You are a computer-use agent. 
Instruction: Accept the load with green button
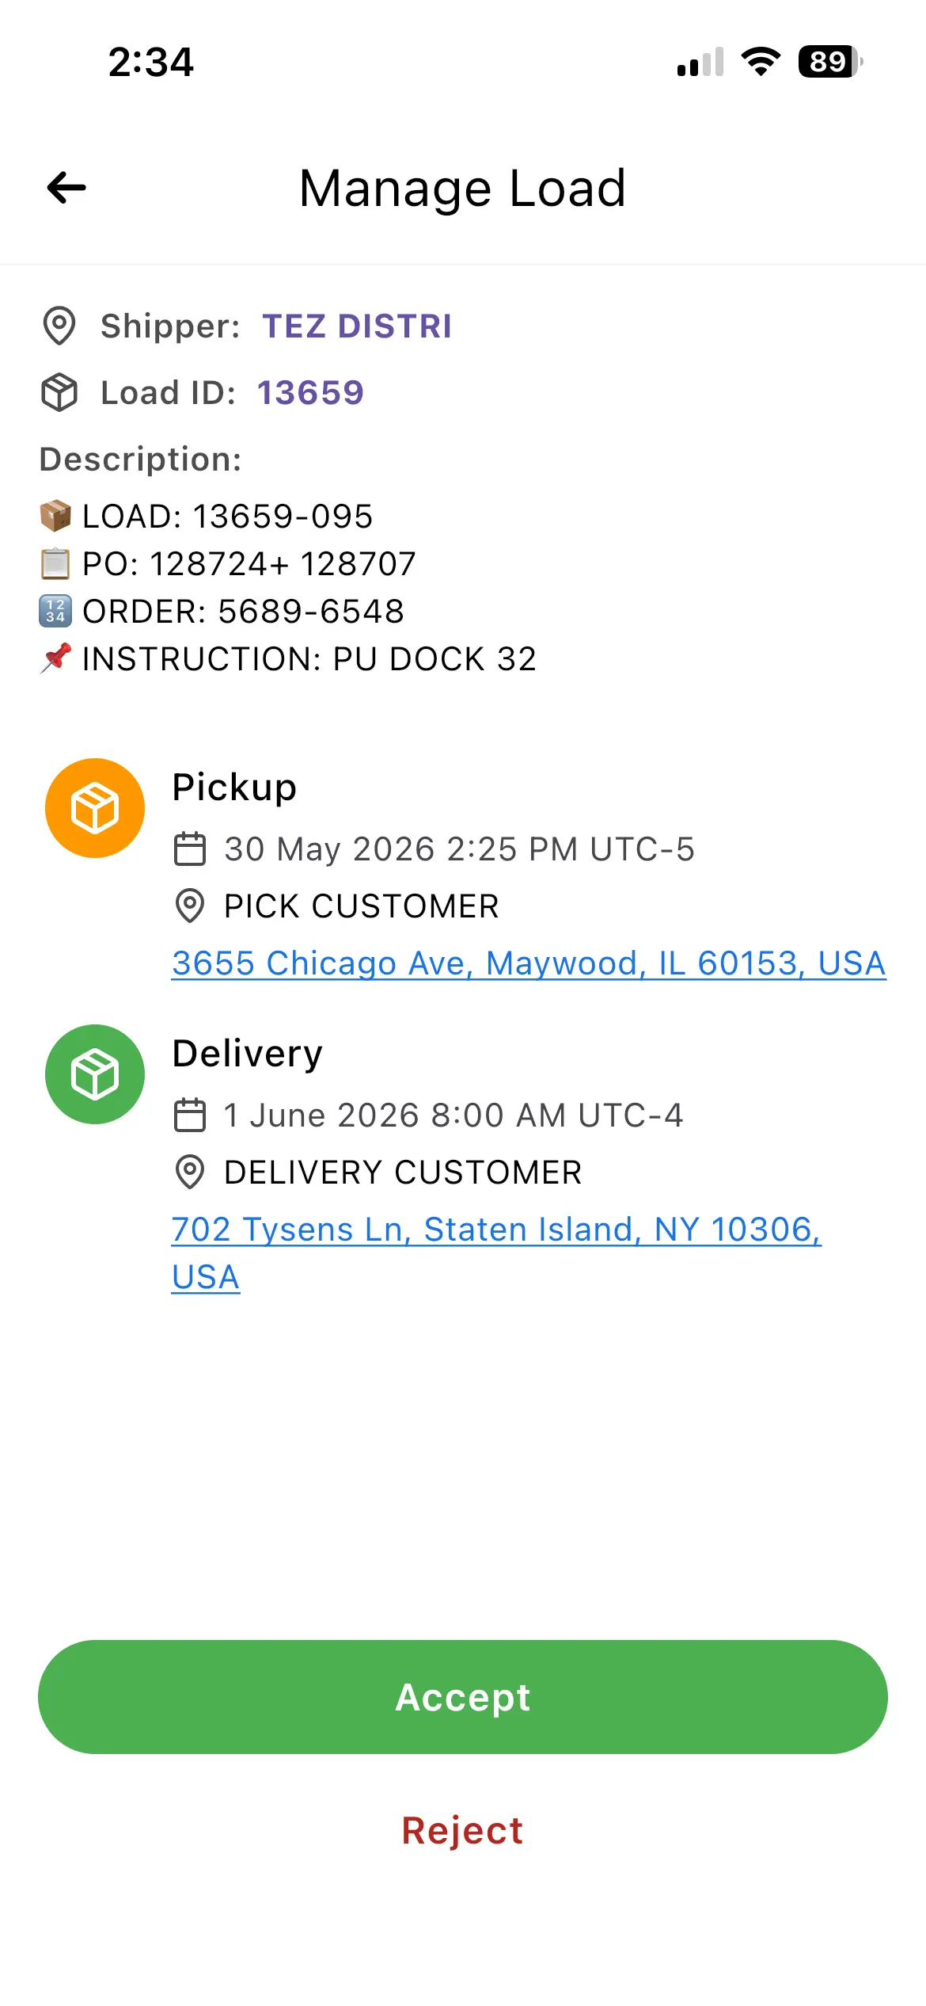[x=463, y=1697]
